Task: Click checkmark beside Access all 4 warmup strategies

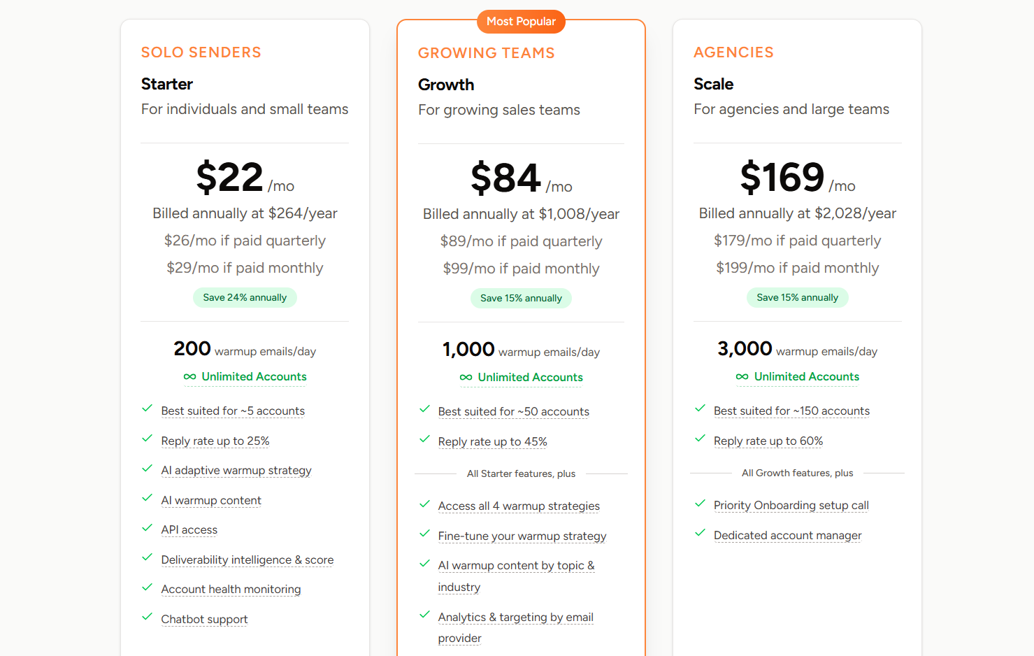Action: pos(424,504)
